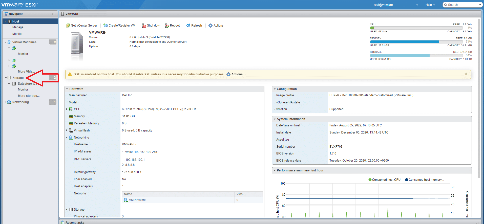The image size is (484, 224).
Task: Open Monitor under the first virtual machine
Action: (x=23, y=54)
